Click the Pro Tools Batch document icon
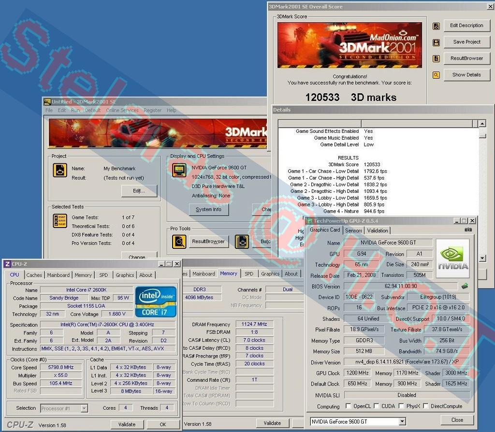 click(x=242, y=242)
